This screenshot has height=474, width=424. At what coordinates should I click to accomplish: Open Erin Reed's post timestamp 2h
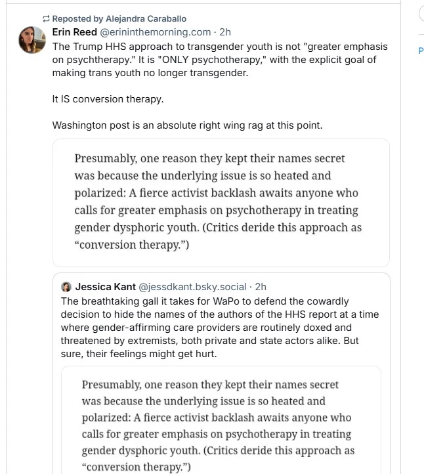click(225, 32)
